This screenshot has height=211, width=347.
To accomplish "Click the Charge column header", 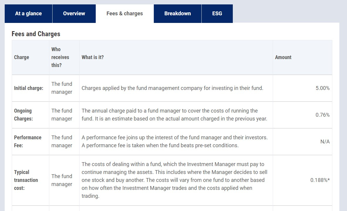I will pyautogui.click(x=21, y=57).
